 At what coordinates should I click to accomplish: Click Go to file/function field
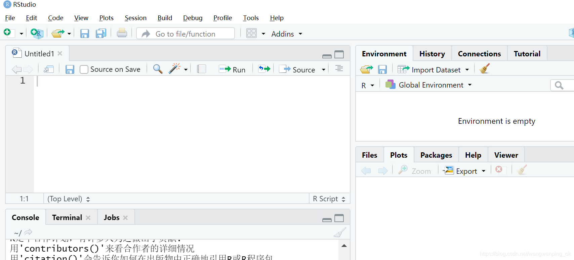click(x=186, y=34)
